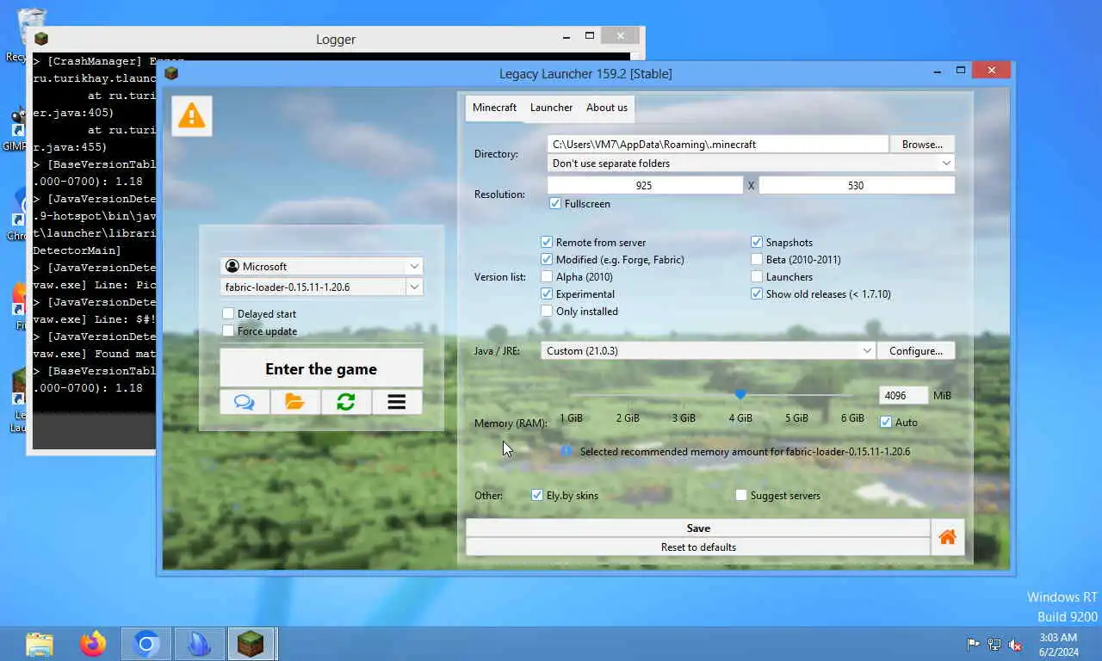1102x661 pixels.
Task: Toggle Modified (e.g. Forge, Fabric) checkbox
Action: point(547,260)
